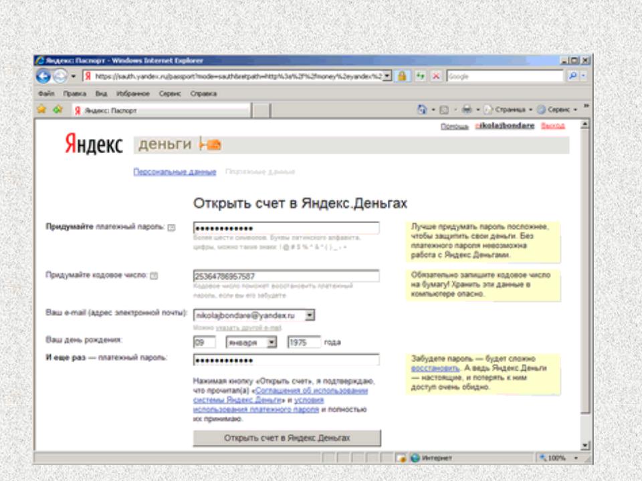The width and height of the screenshot is (642, 481).
Task: Open the Правка menu
Action: [74, 94]
